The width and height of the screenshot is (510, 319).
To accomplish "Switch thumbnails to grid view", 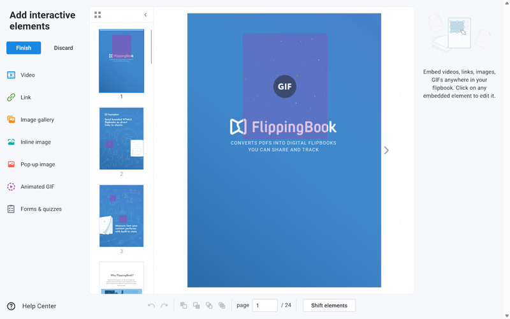I will pos(98,15).
